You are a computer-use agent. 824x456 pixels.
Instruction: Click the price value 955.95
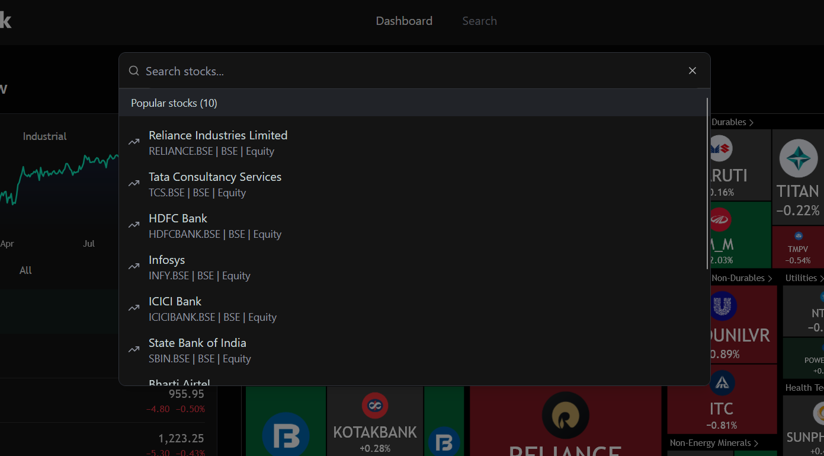pos(186,394)
